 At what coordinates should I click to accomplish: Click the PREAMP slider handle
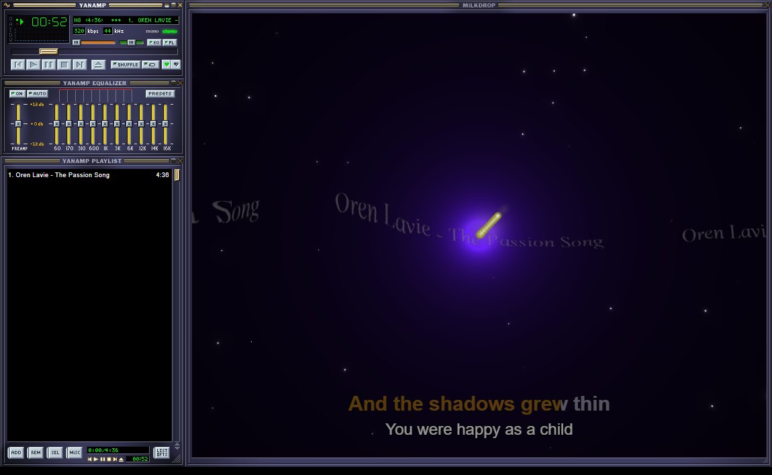(x=18, y=123)
